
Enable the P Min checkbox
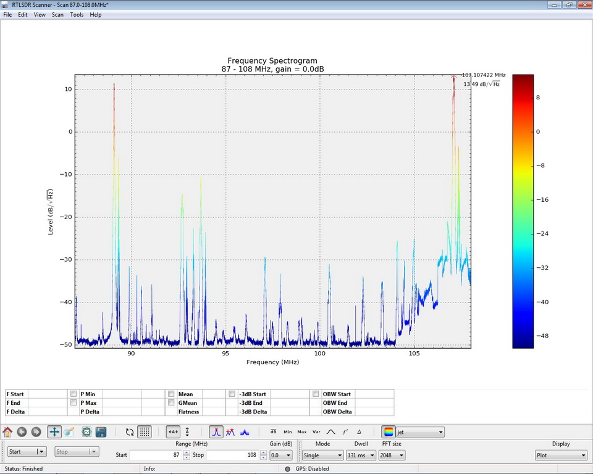(x=74, y=394)
